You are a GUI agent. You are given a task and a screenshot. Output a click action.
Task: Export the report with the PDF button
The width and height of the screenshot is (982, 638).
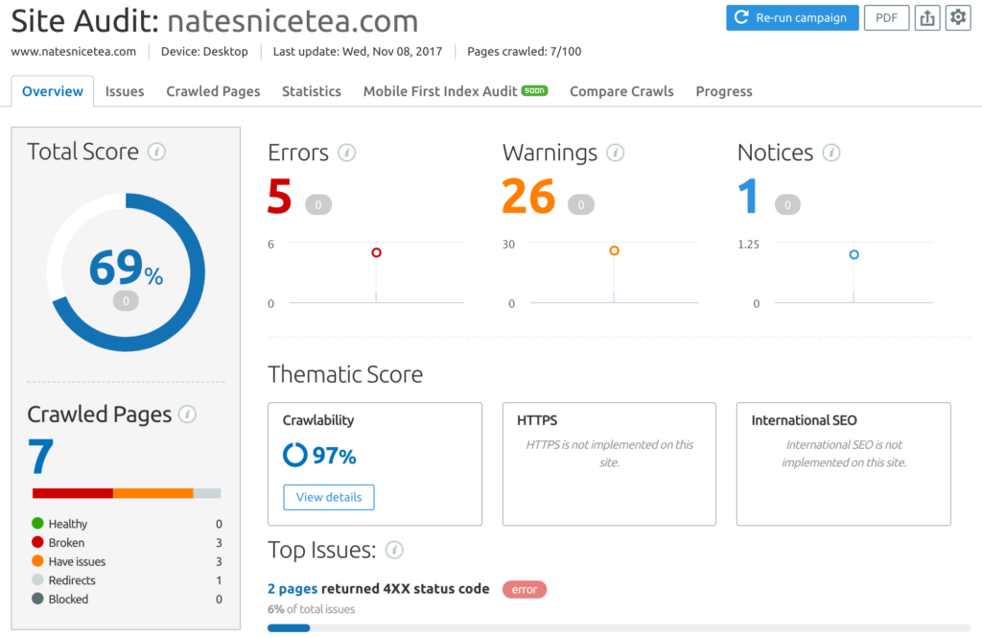(886, 17)
